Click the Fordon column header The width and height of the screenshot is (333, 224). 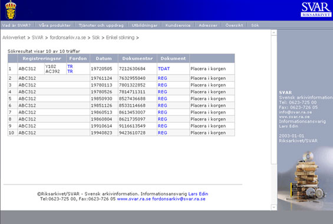click(78, 58)
